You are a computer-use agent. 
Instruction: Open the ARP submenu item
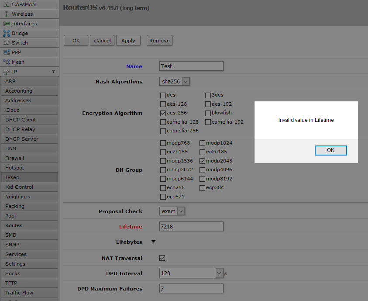(x=29, y=81)
